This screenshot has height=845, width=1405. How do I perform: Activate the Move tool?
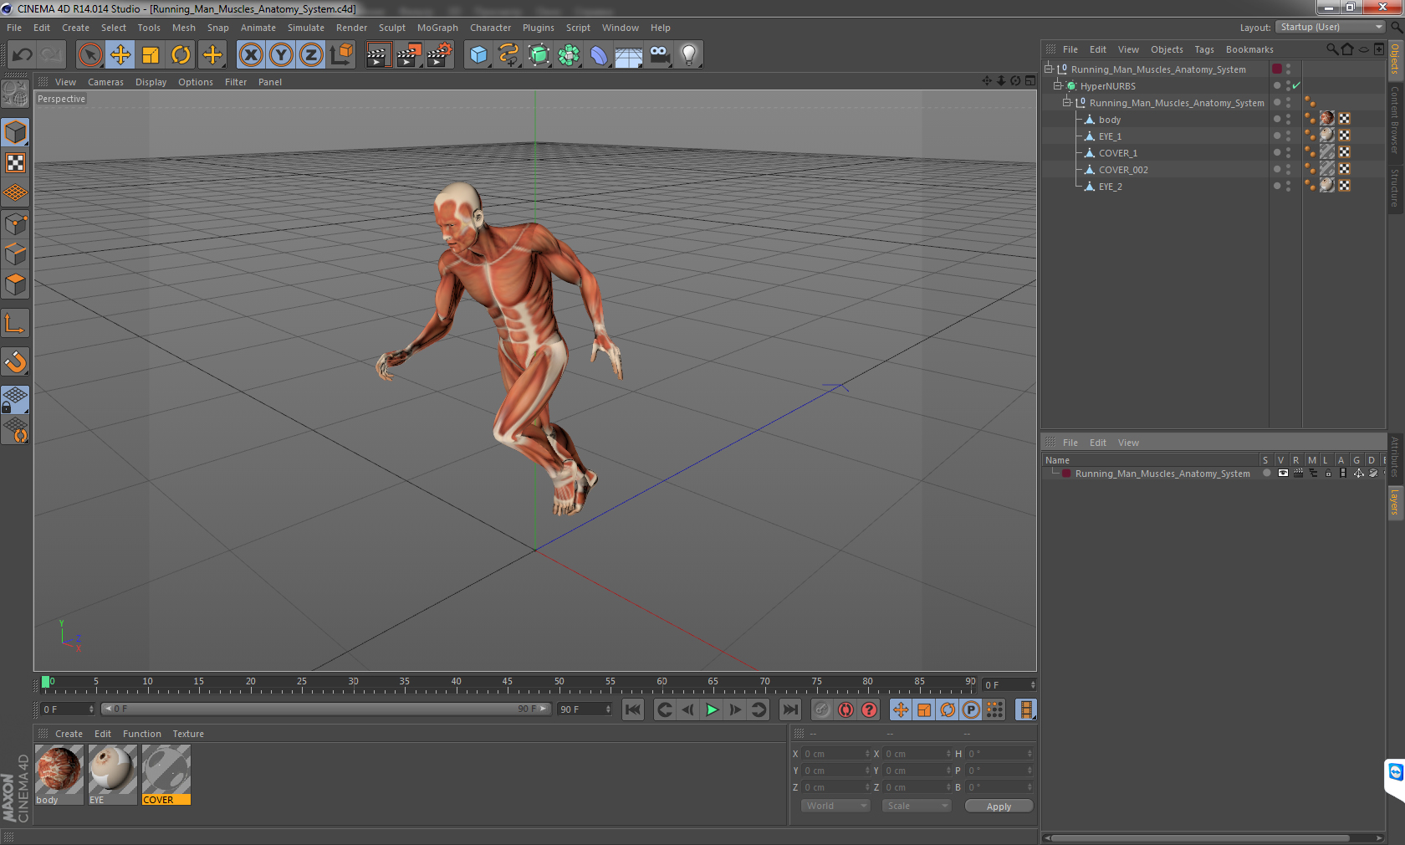[x=120, y=55]
